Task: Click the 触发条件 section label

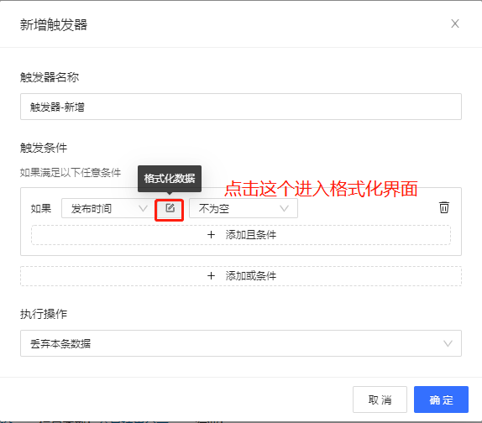Action: pos(44,148)
